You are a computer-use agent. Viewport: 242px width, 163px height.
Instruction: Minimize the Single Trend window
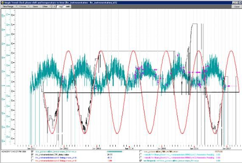pyautogui.click(x=234, y=3)
